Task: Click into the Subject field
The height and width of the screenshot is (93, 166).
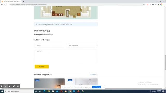Action: (50, 45)
